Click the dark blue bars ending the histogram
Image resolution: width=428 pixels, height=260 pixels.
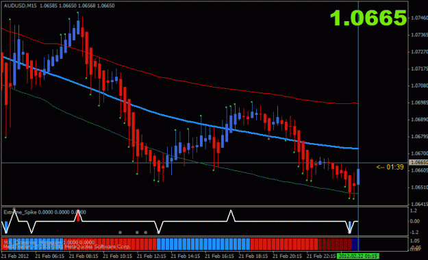tap(356, 244)
